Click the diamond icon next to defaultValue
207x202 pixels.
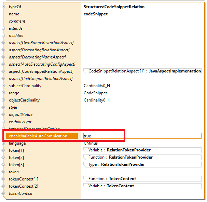click(3, 115)
